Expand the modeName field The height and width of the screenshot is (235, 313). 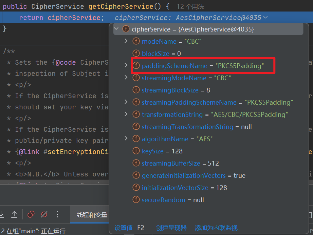[126, 41]
